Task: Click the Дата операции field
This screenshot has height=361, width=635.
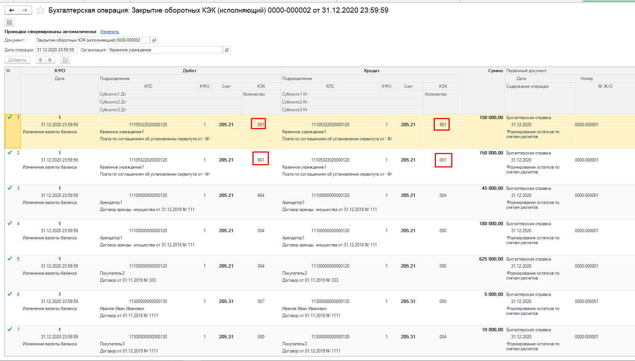Action: point(56,50)
